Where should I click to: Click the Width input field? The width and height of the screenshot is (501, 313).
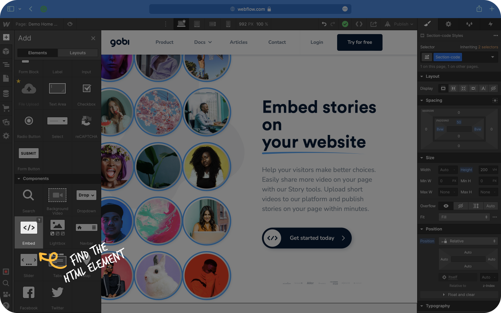coord(447,170)
